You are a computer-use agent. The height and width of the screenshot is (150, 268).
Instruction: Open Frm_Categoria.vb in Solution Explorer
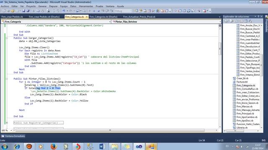click(x=246, y=85)
